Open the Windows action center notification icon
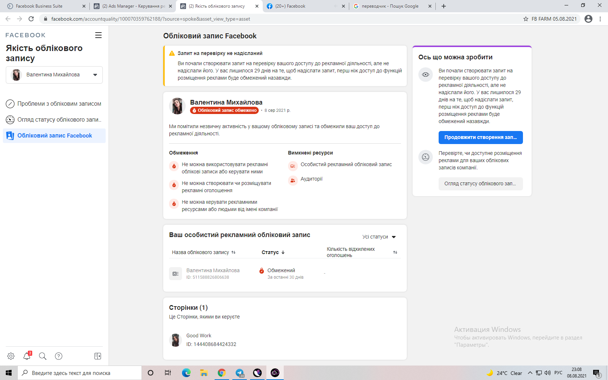The height and width of the screenshot is (380, 608). tap(597, 373)
